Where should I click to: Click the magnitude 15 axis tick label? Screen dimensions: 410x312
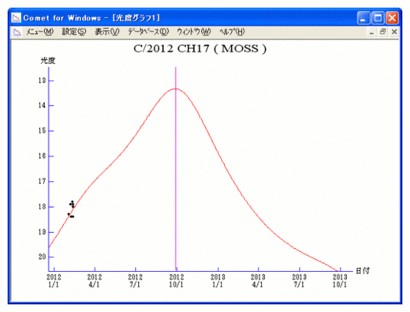42,131
